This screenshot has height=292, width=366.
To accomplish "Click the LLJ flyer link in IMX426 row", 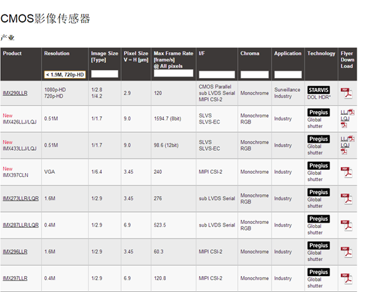I will click(x=344, y=112).
